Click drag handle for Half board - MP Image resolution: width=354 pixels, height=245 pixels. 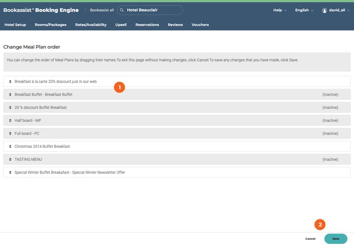10,120
